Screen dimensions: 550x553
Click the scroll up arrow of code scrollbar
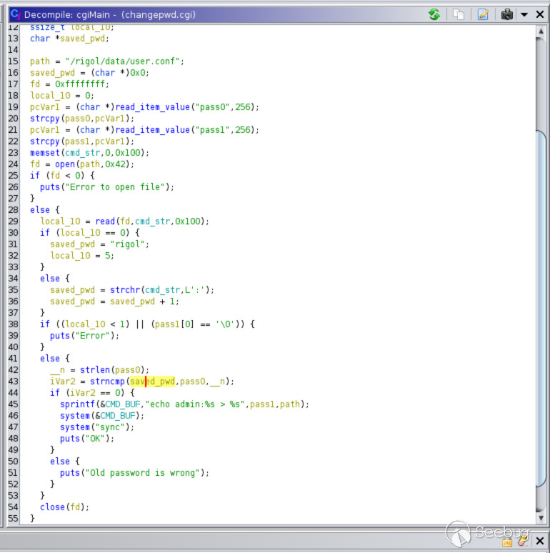coord(541,31)
